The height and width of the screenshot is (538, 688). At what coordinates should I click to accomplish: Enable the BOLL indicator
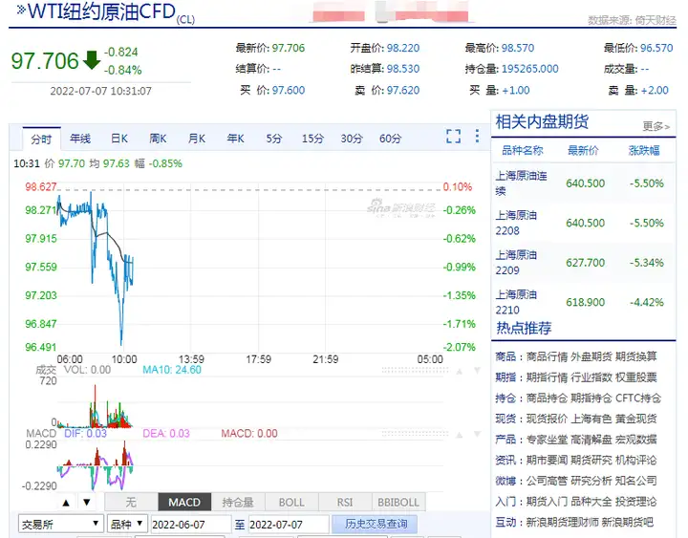pos(291,502)
